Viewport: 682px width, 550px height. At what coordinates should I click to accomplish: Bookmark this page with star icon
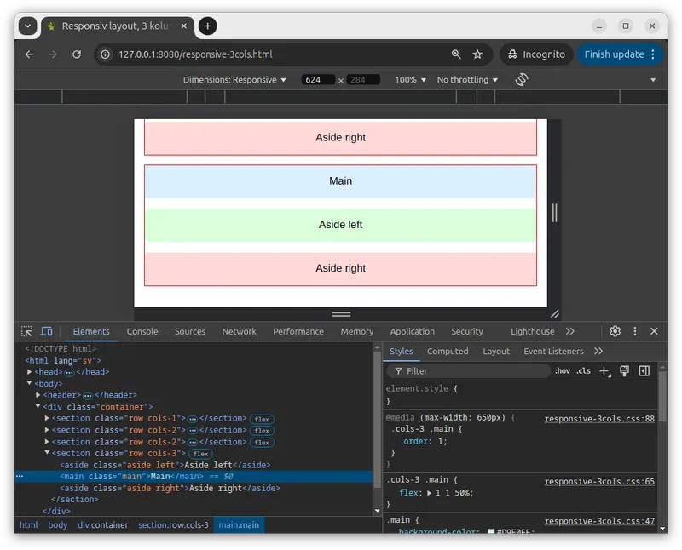coord(477,54)
